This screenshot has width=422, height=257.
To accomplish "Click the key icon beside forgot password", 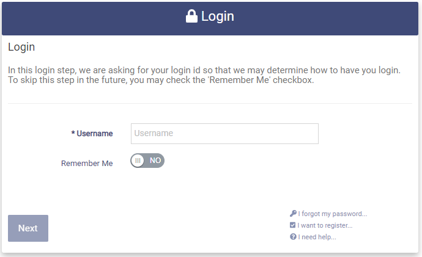I will [293, 214].
